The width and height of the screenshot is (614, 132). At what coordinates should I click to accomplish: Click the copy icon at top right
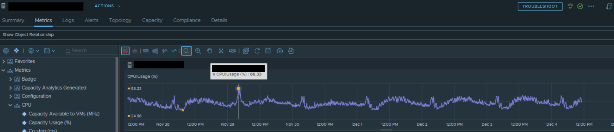click(x=609, y=6)
